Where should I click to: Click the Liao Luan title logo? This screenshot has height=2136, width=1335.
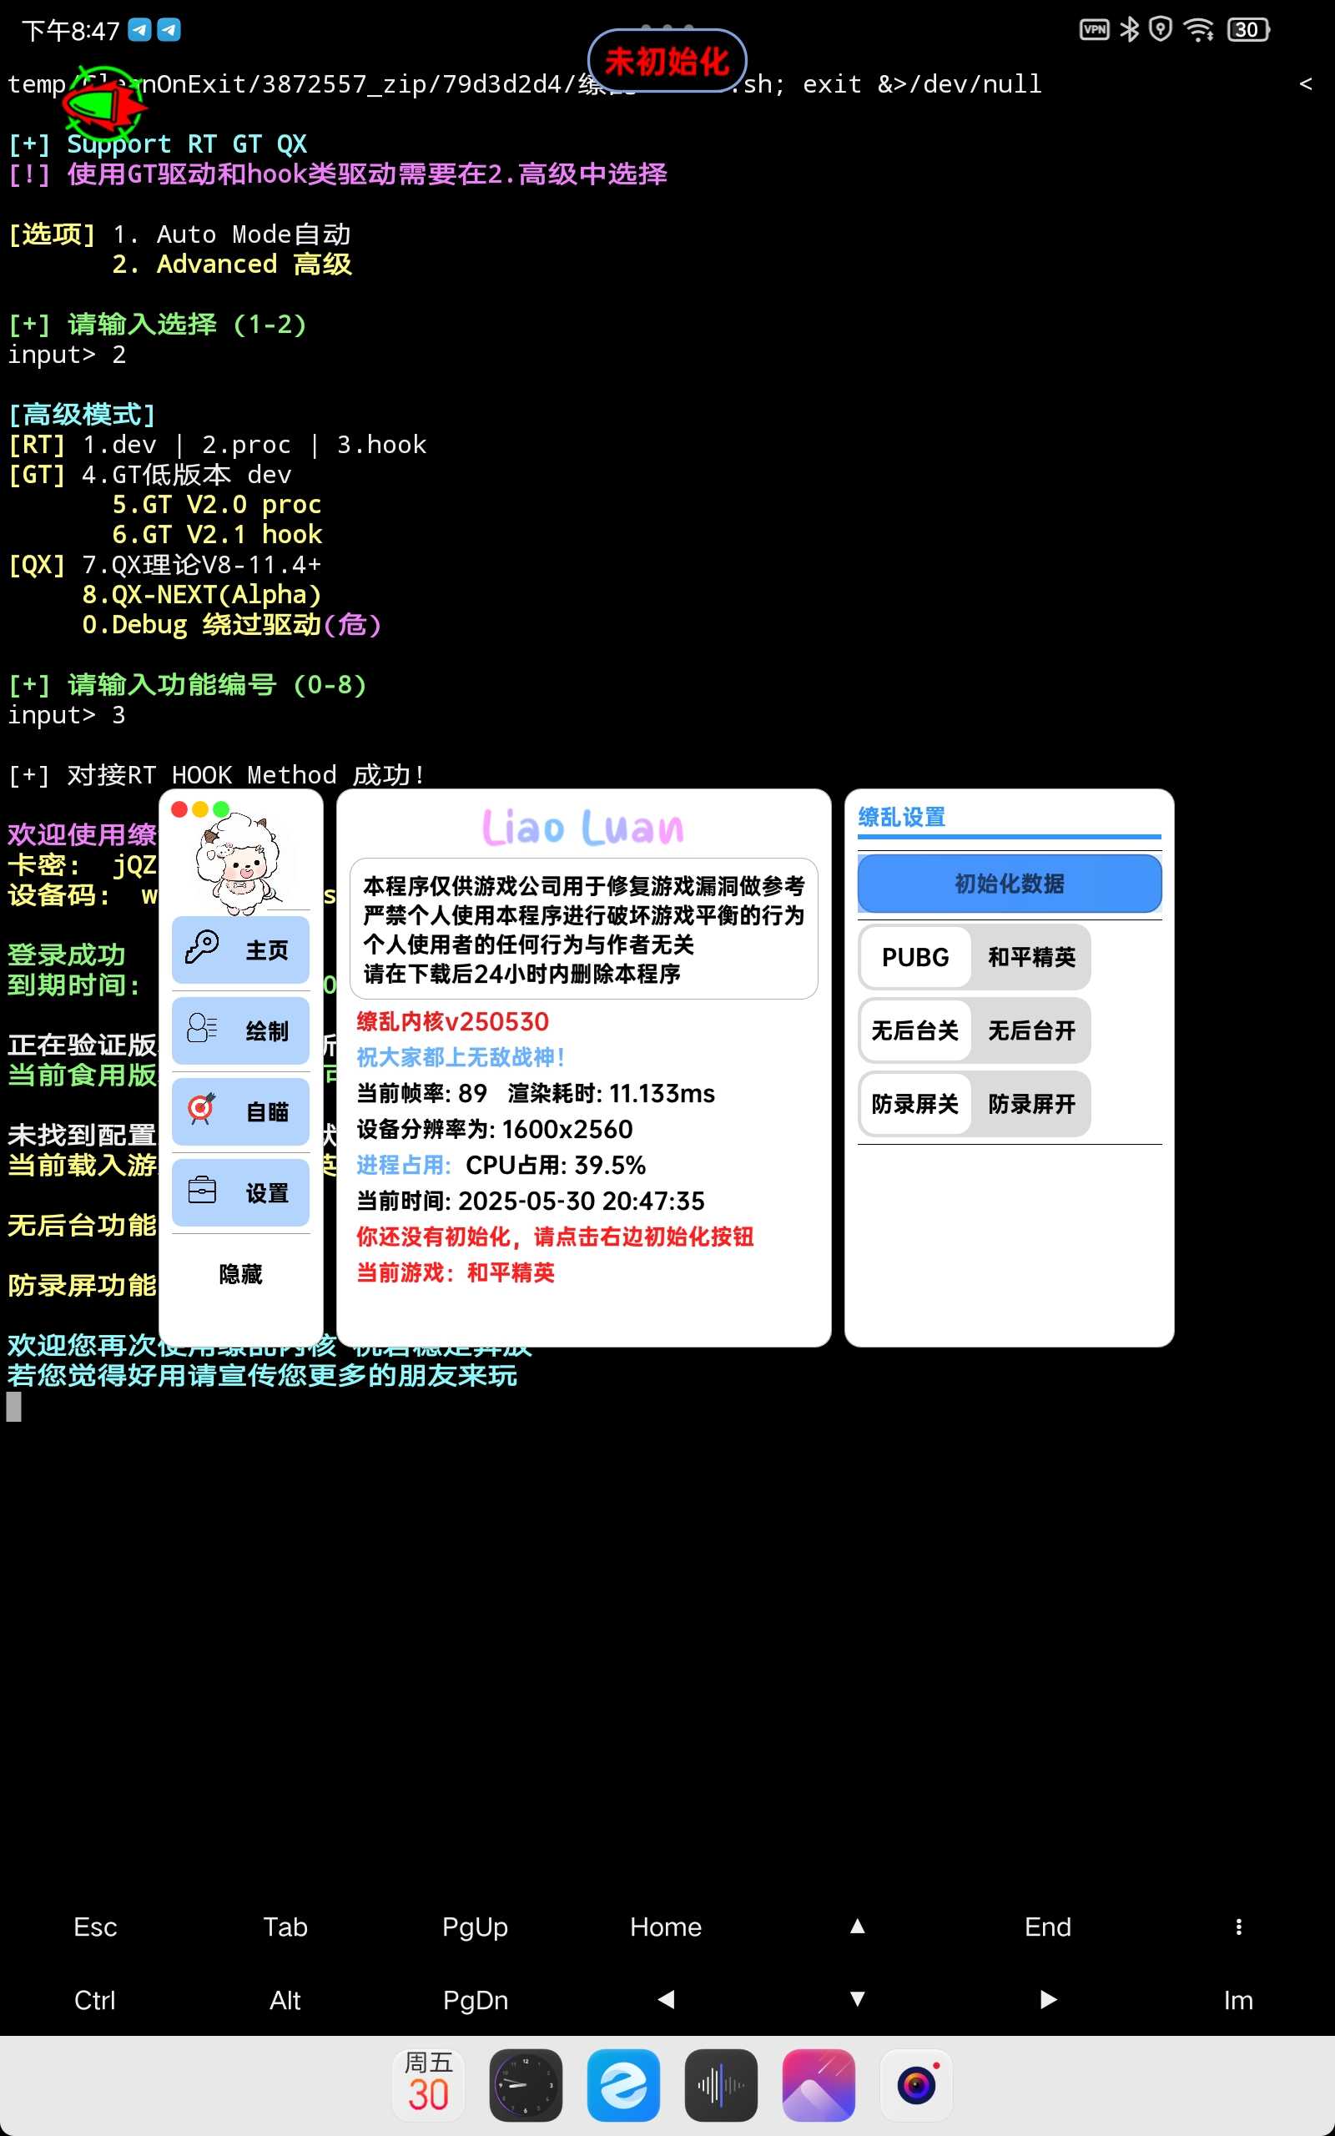583,827
